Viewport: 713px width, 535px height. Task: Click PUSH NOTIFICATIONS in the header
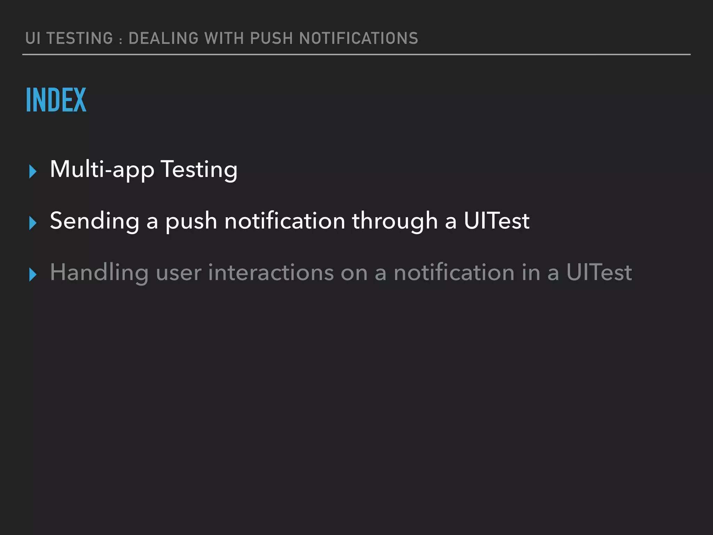click(x=334, y=38)
